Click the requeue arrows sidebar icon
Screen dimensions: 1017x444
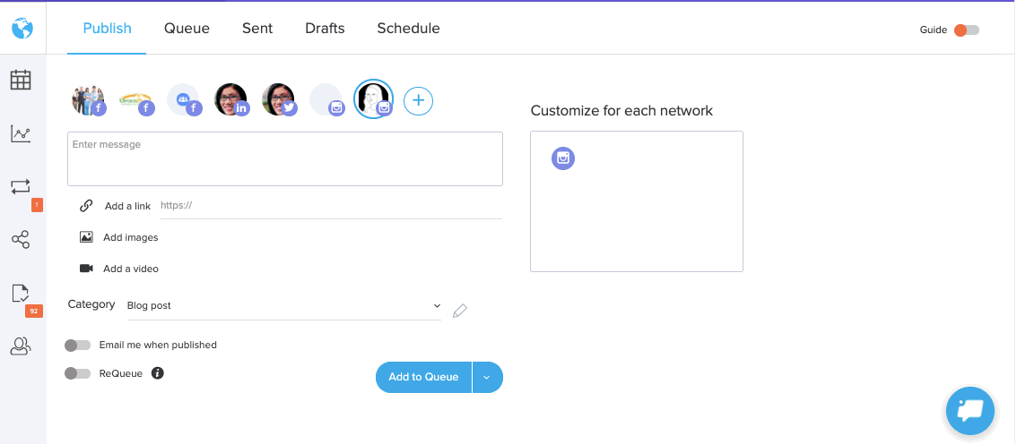pyautogui.click(x=20, y=186)
